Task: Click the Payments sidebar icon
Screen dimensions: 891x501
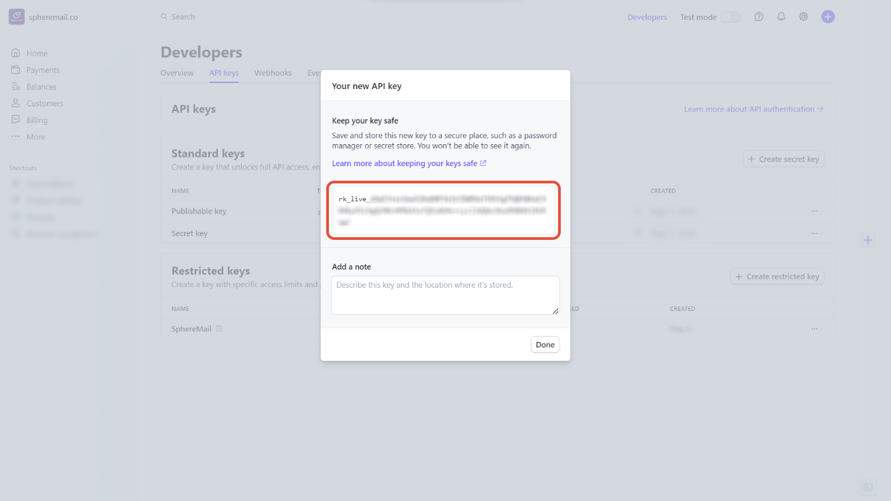Action: (x=15, y=70)
